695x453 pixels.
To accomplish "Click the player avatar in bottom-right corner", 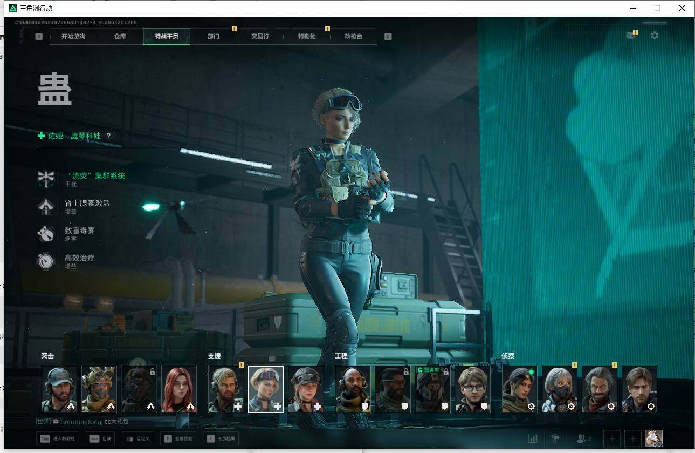I will [653, 438].
